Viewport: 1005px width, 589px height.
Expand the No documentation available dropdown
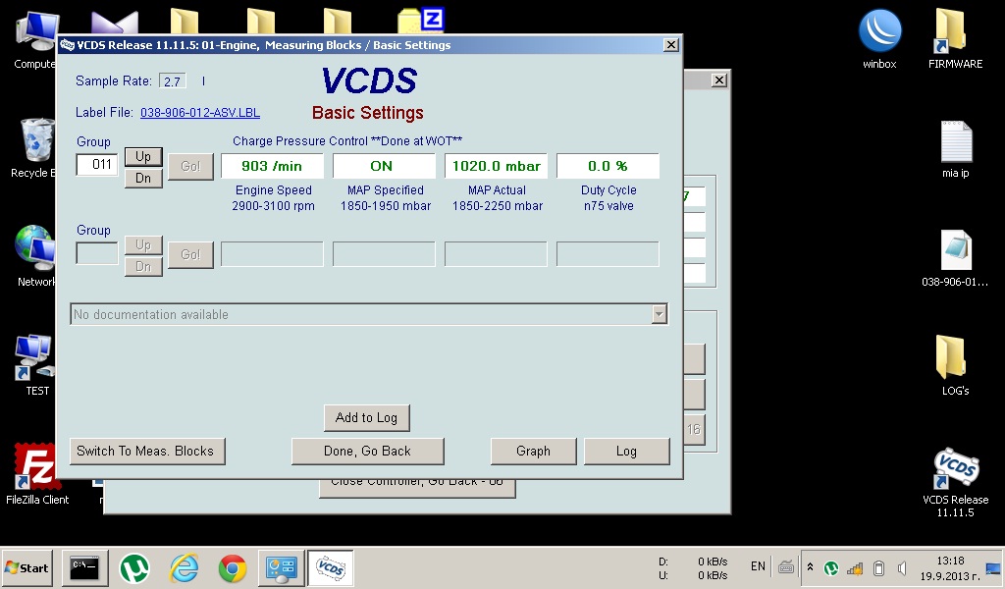coord(659,314)
